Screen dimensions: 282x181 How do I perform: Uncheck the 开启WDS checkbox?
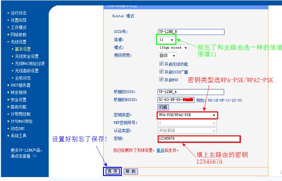click(161, 79)
